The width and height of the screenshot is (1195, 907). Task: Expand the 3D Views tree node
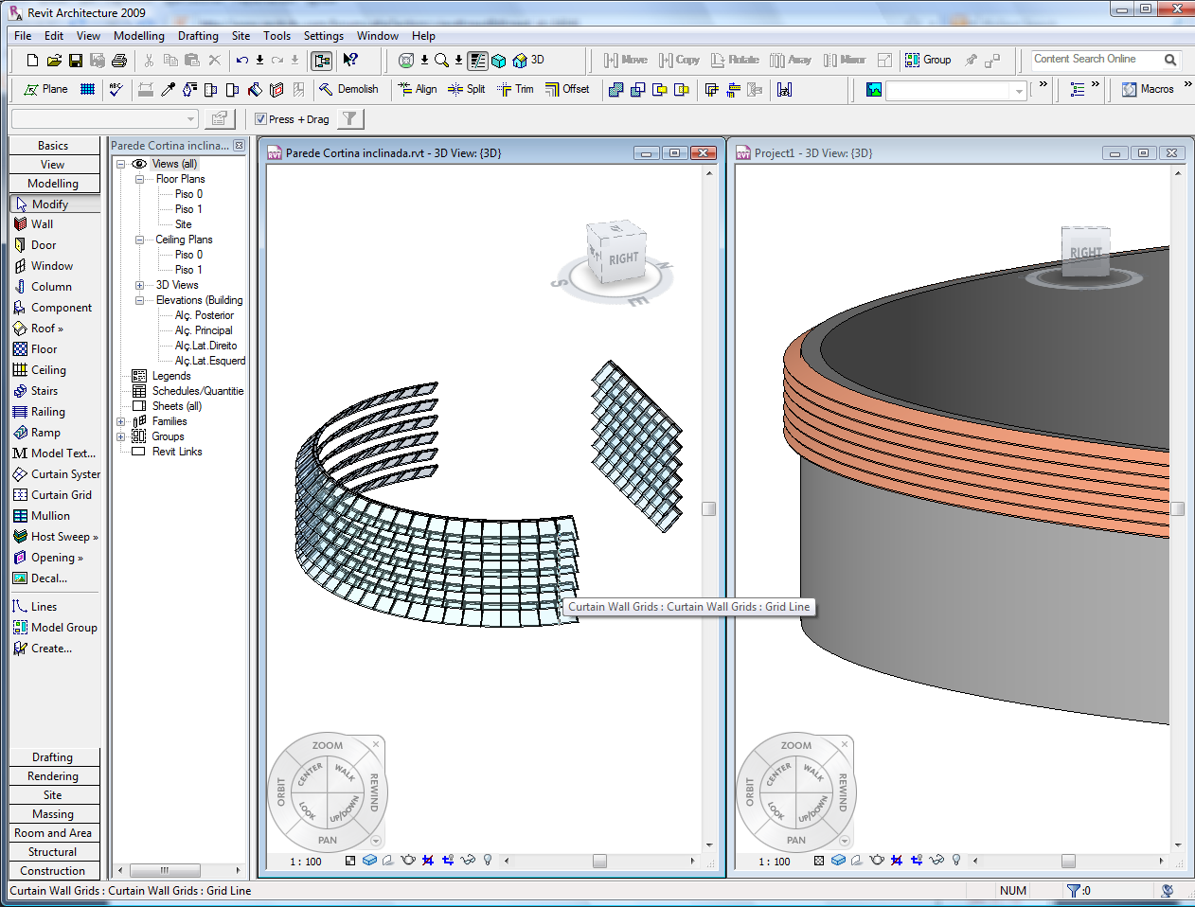(139, 285)
